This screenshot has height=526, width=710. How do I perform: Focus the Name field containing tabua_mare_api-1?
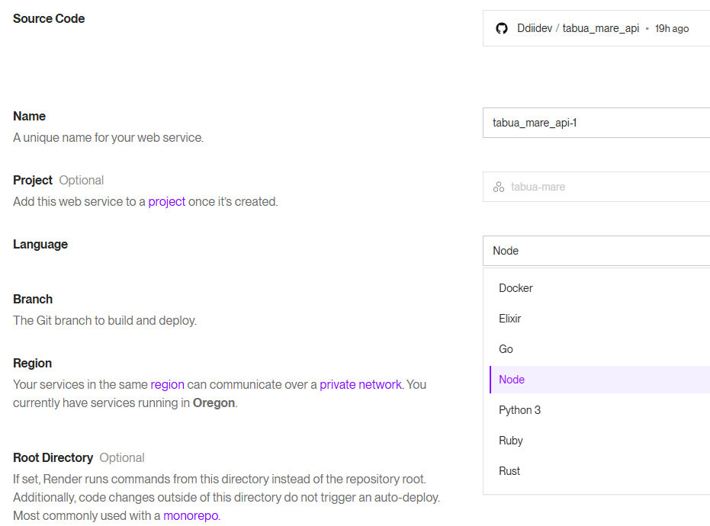(x=595, y=123)
